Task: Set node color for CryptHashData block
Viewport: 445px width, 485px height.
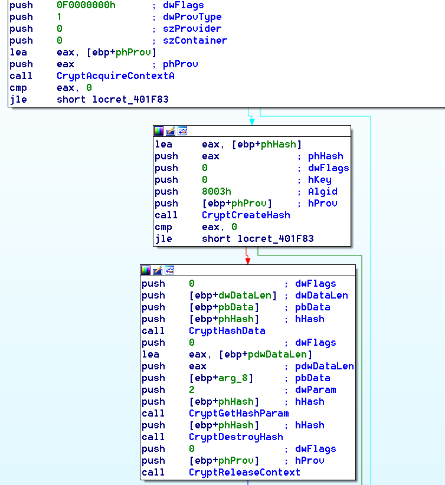Action: [146, 270]
